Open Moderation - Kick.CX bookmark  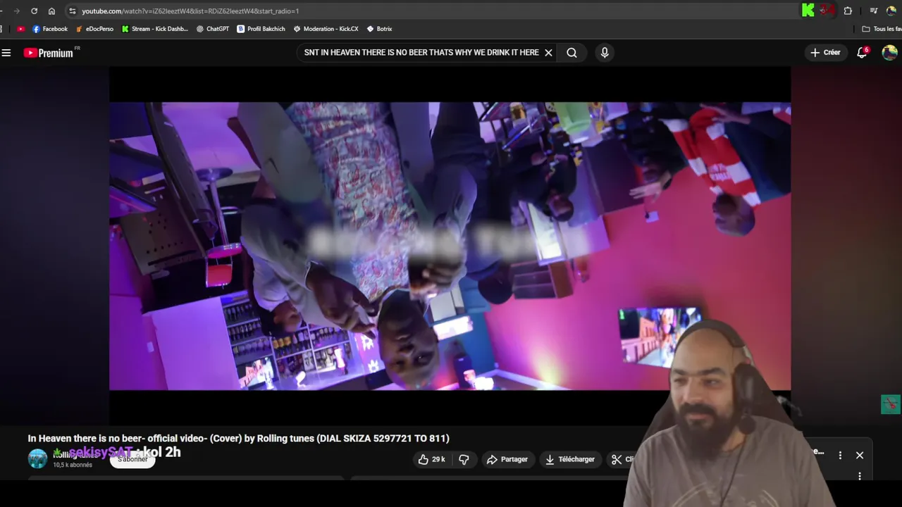tap(326, 29)
